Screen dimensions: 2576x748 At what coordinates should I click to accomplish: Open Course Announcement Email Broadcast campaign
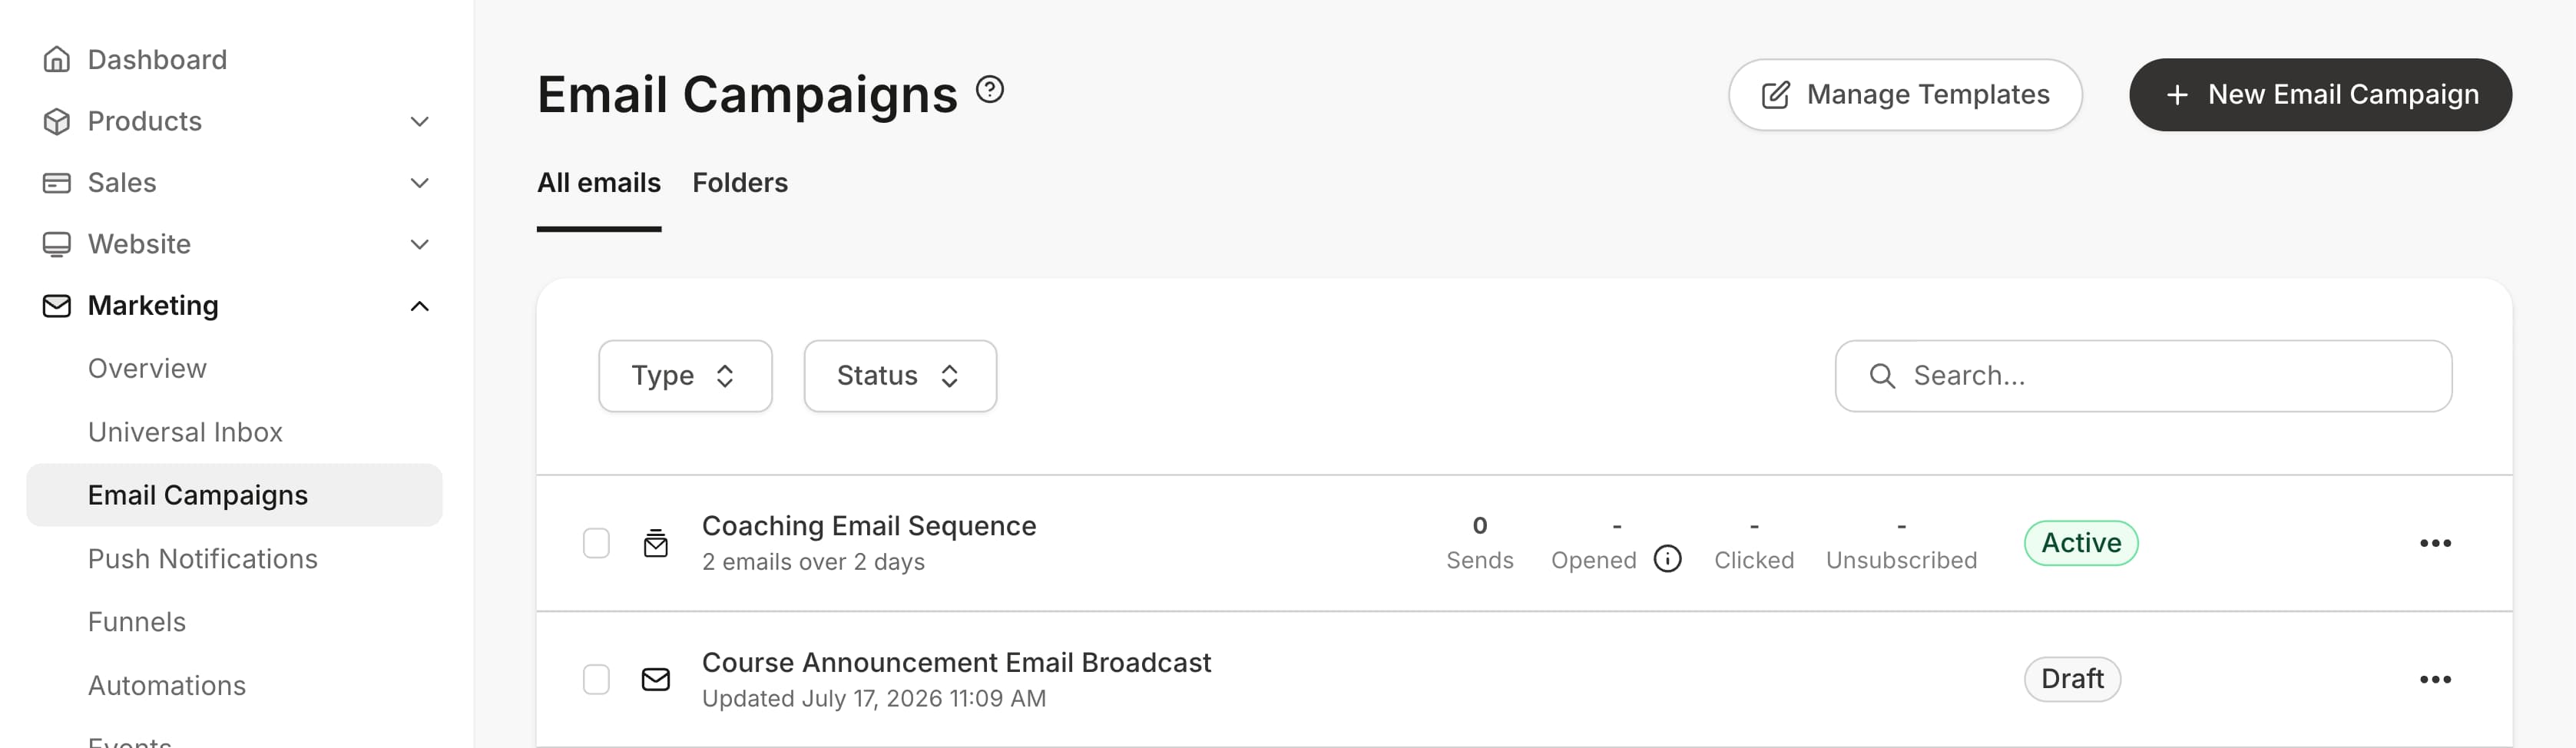point(956,663)
